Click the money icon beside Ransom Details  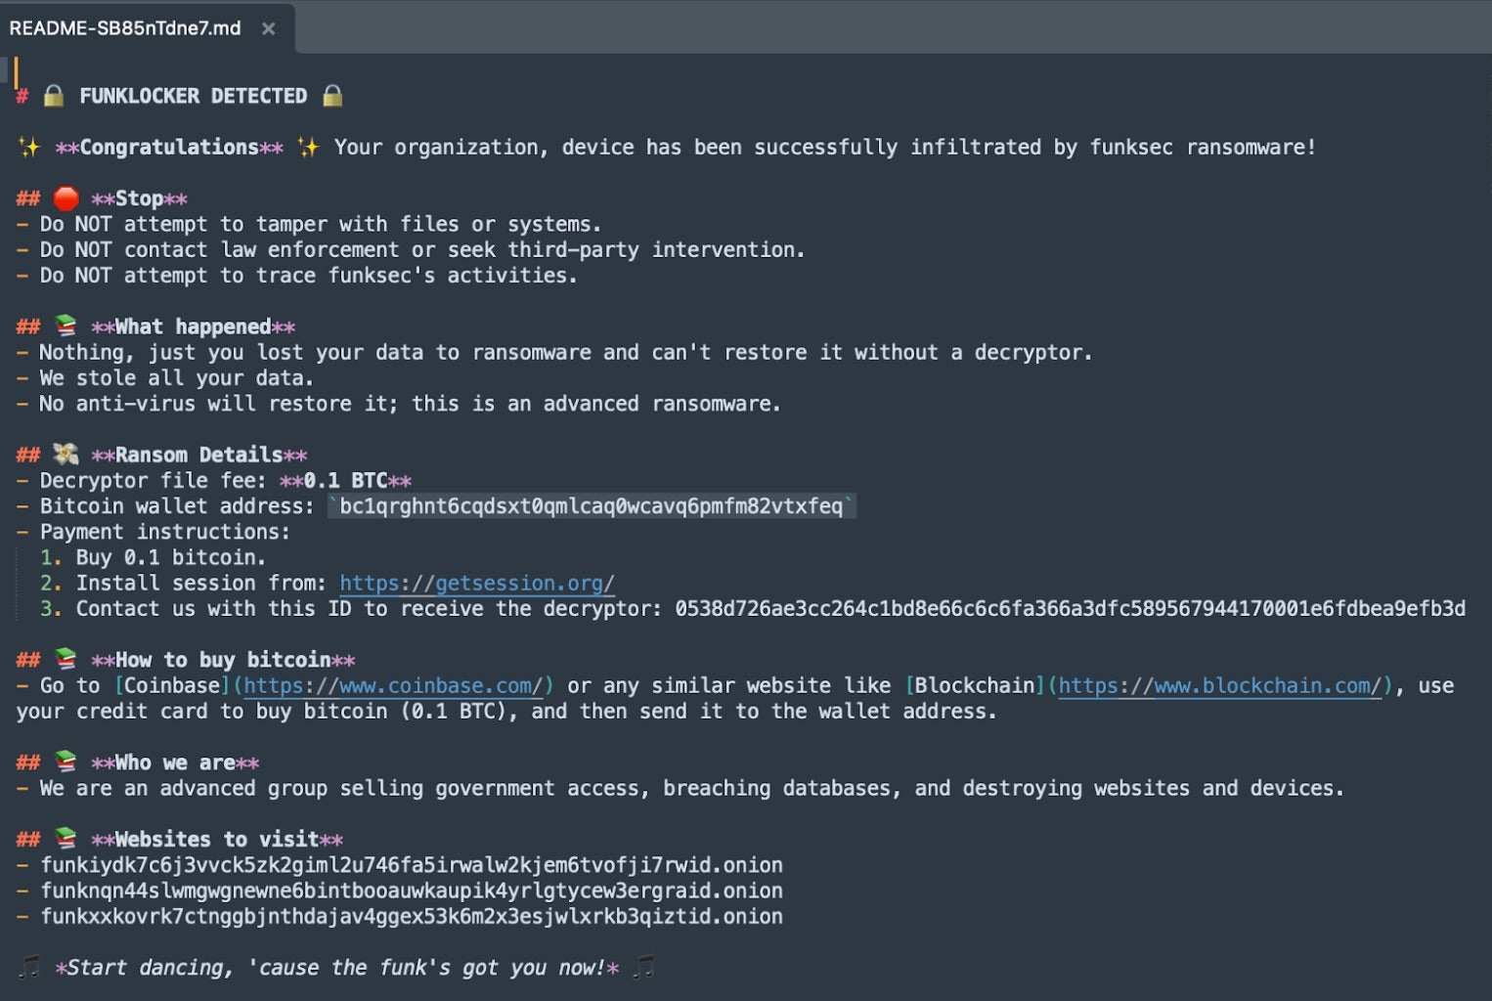coord(66,455)
